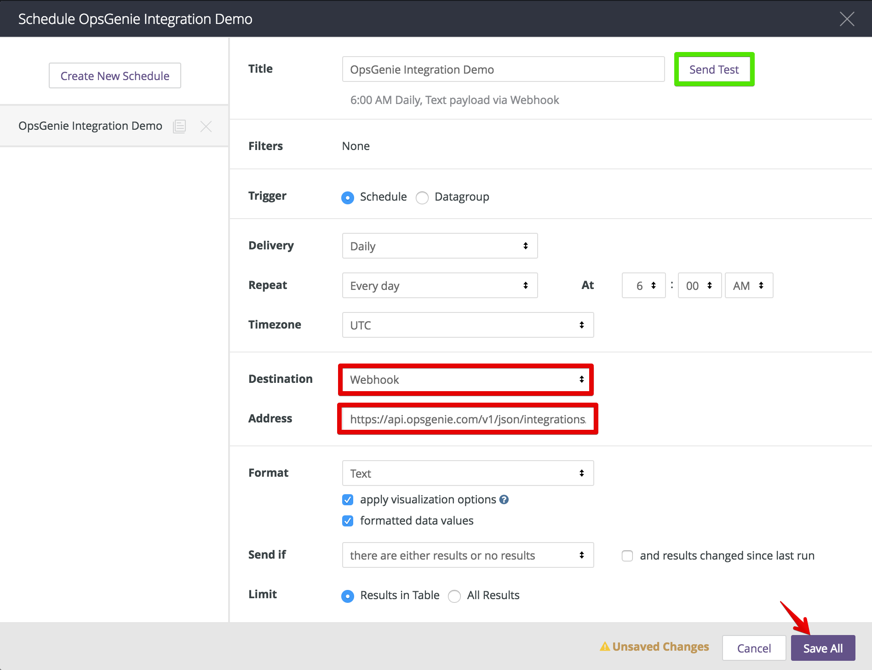872x670 pixels.
Task: Click the duplicate icon beside OpsGenie Integration Demo schedule
Action: (x=179, y=126)
